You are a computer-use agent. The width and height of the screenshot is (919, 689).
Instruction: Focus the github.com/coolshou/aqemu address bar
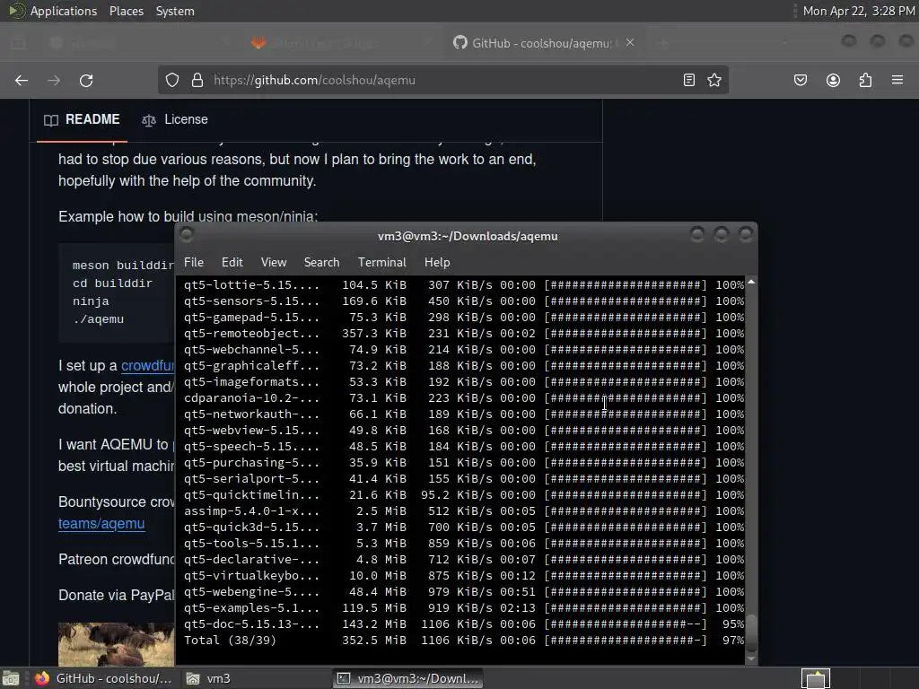click(x=445, y=80)
